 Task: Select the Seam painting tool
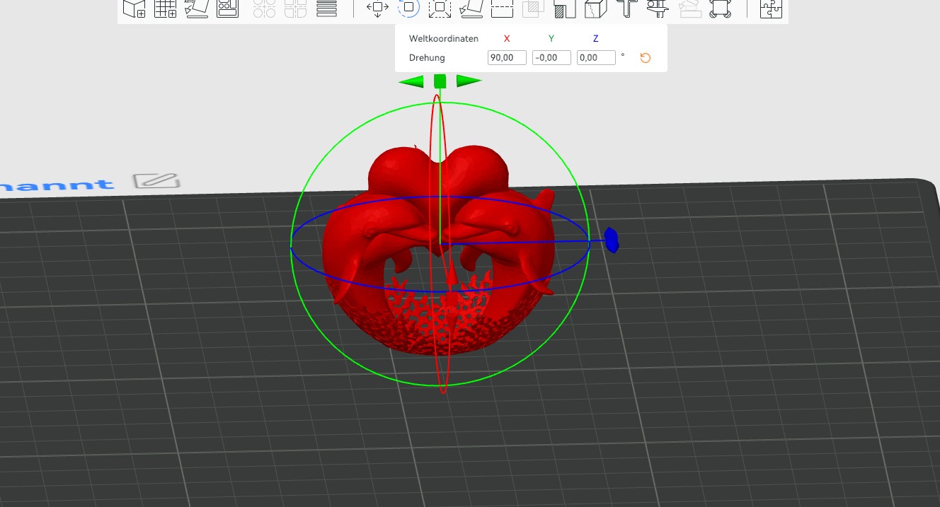pyautogui.click(x=596, y=8)
